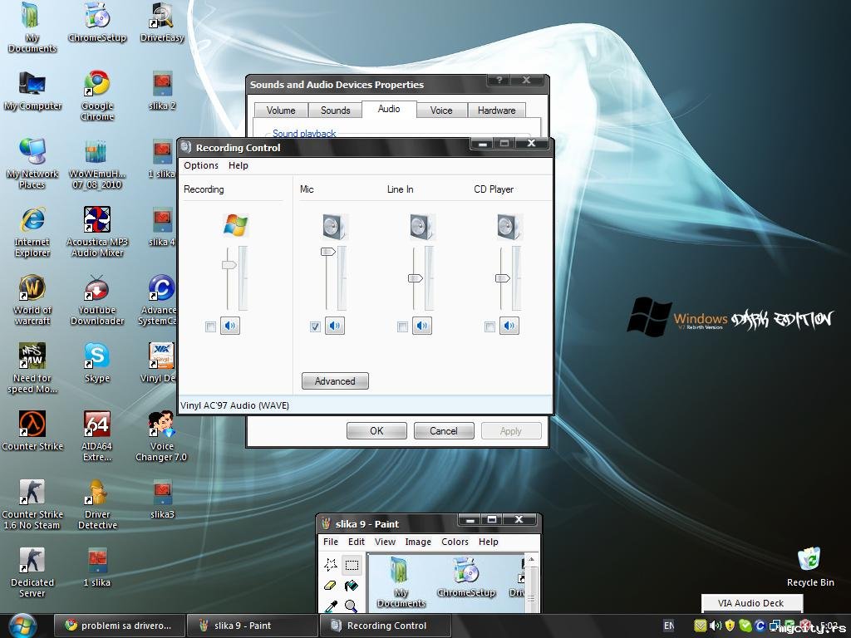The image size is (851, 638).
Task: Click the Mic speaker button
Action: pos(335,326)
